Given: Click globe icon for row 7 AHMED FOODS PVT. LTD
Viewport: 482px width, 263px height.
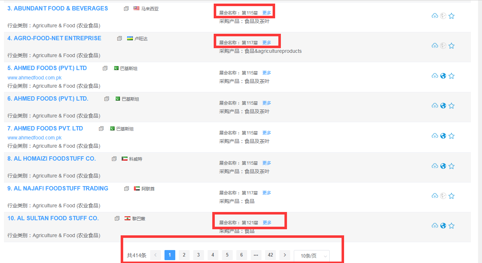Looking at the screenshot, I should 443,136.
